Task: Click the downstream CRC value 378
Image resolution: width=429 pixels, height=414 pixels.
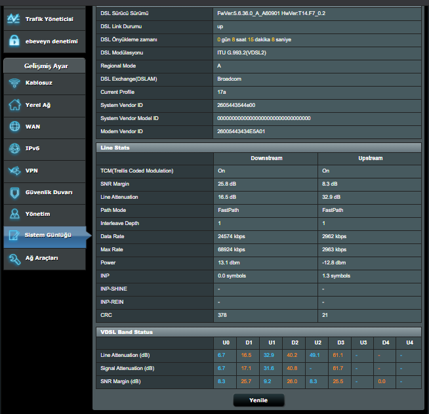Action: point(222,315)
